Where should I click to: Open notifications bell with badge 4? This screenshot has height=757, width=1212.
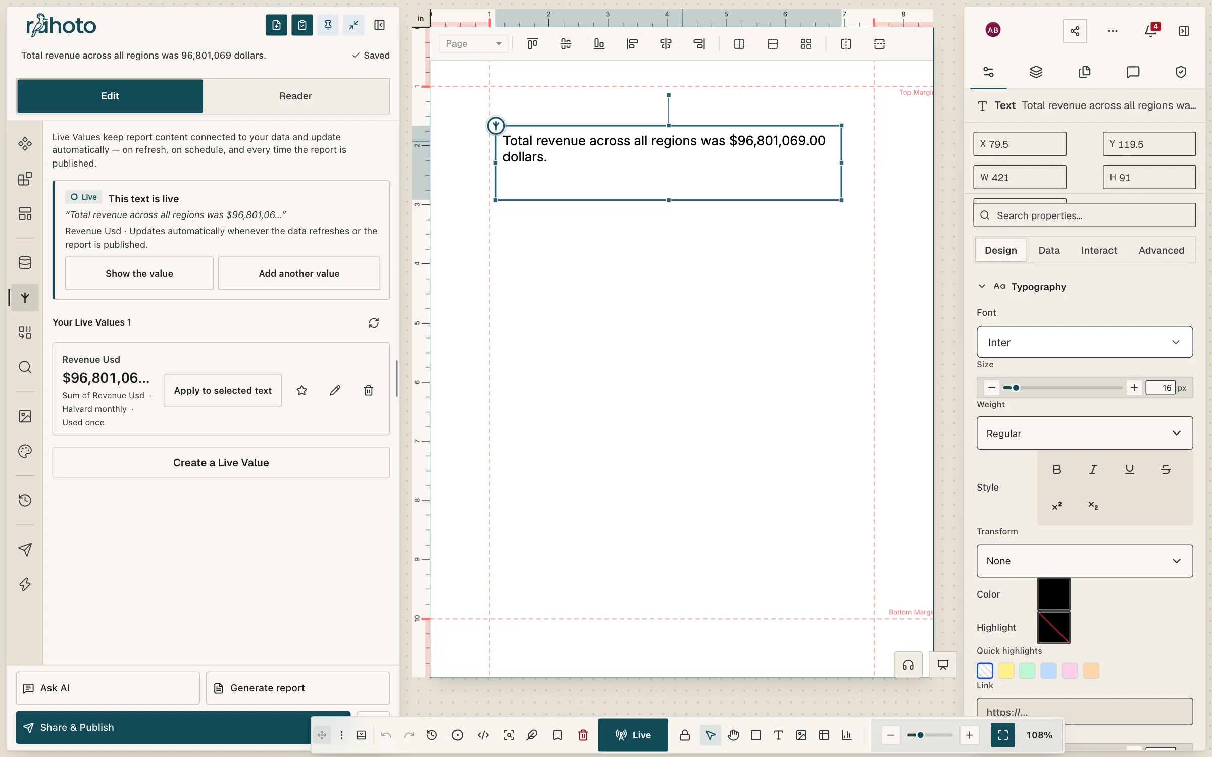click(x=1151, y=31)
